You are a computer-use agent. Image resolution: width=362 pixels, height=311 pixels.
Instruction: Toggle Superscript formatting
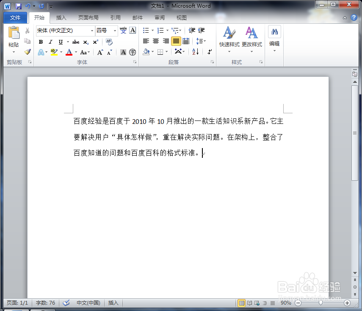click(x=96, y=42)
